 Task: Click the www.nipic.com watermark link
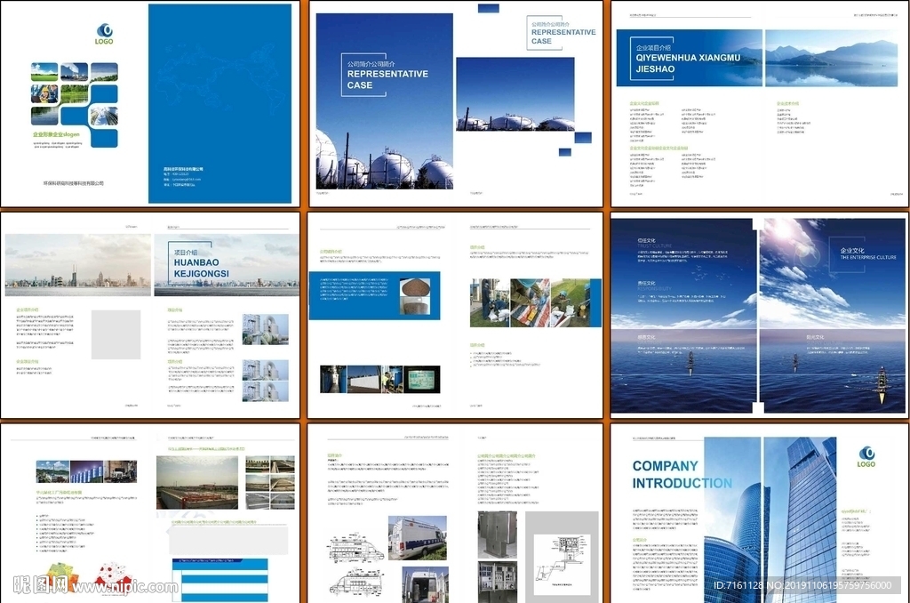124,587
